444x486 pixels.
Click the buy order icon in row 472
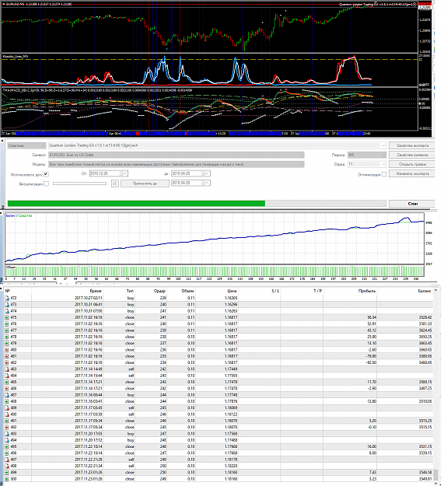pos(7,298)
